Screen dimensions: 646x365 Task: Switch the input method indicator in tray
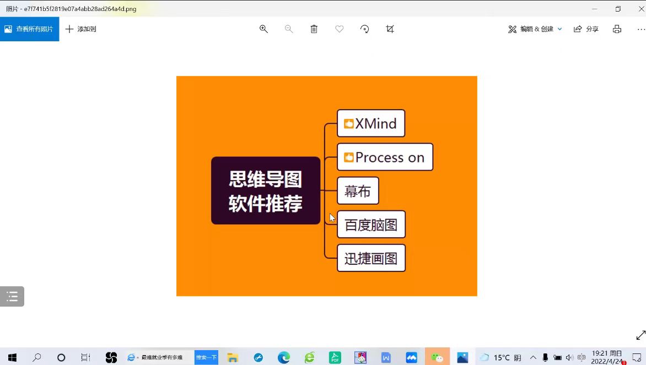tap(582, 358)
